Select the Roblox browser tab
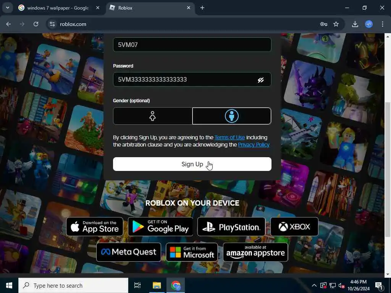Screen dimensions: 391x293 [150, 8]
